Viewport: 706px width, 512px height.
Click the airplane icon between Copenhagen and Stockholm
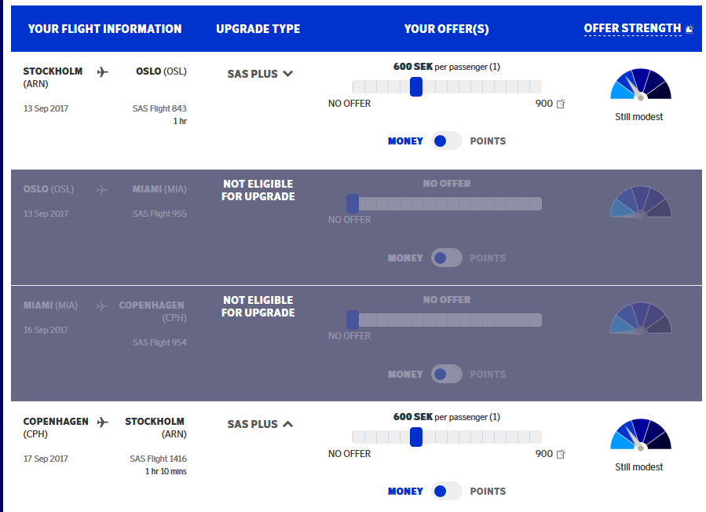click(x=102, y=422)
